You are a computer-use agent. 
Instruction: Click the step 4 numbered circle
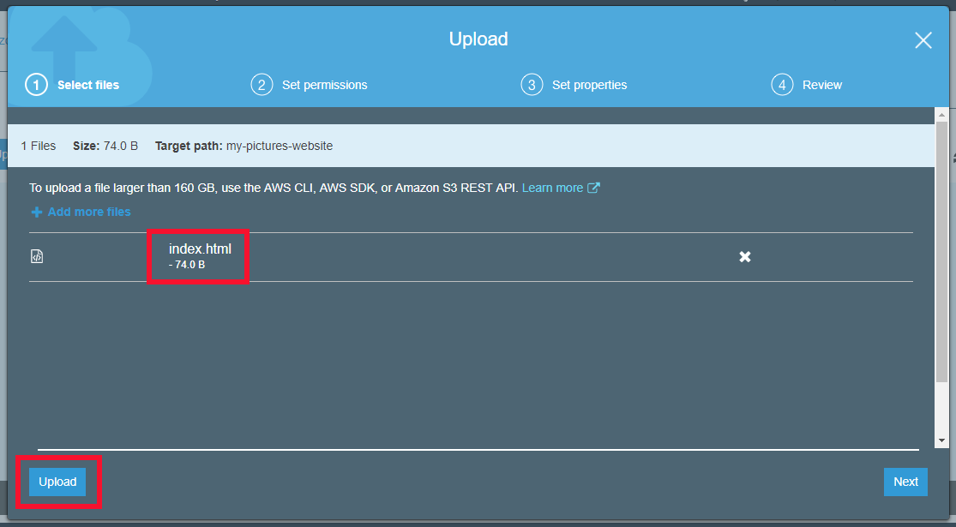pyautogui.click(x=781, y=84)
